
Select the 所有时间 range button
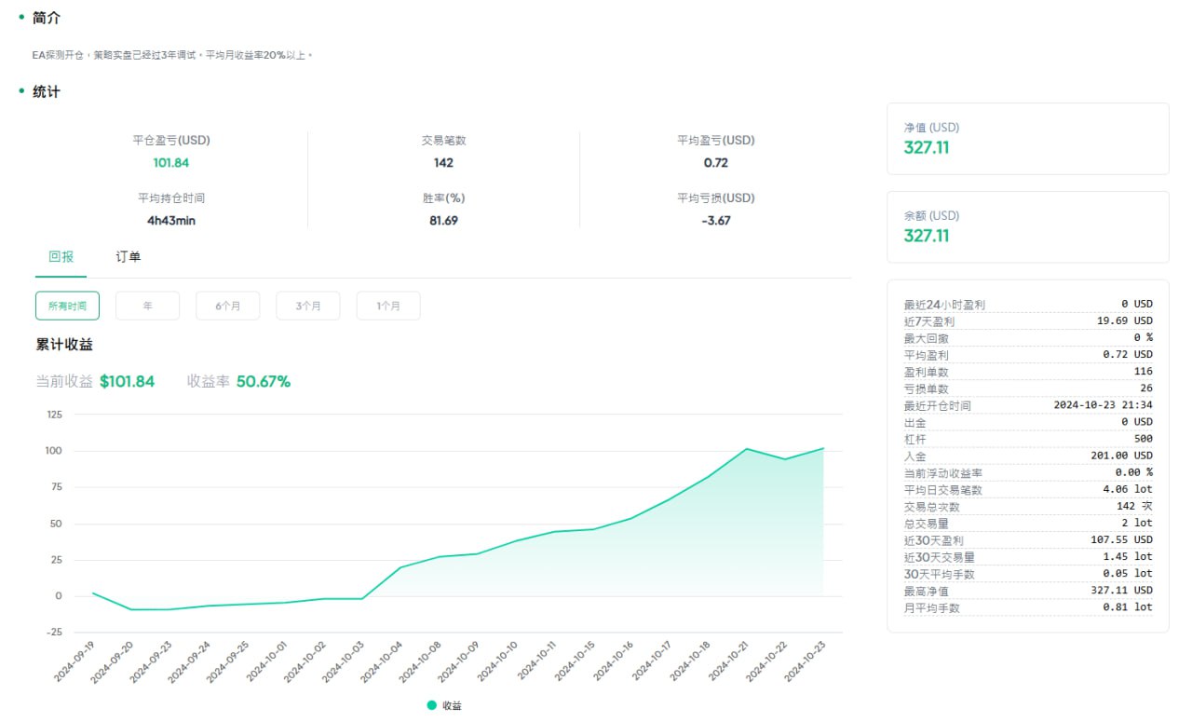(x=67, y=306)
